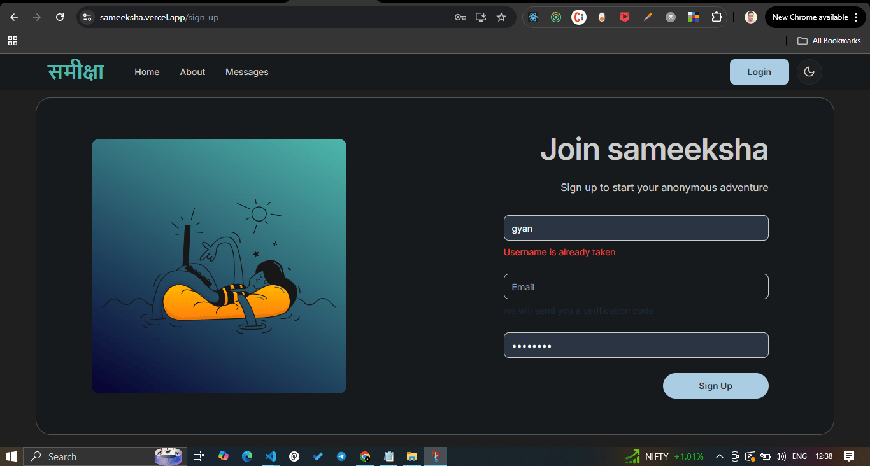Open saved passwords key icon
This screenshot has width=870, height=466.
coord(460,17)
